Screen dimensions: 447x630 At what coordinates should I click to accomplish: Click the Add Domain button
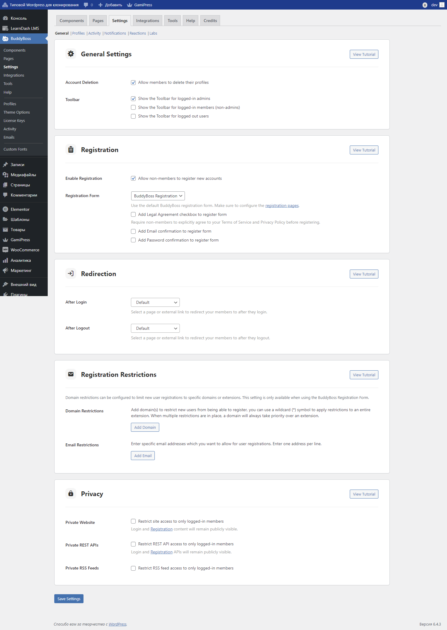(x=145, y=427)
